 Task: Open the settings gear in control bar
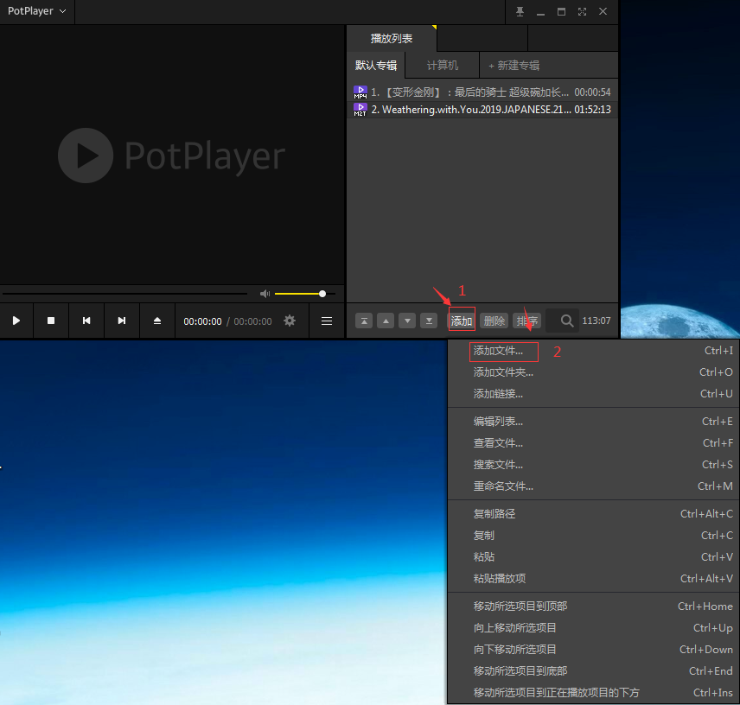pyautogui.click(x=290, y=321)
